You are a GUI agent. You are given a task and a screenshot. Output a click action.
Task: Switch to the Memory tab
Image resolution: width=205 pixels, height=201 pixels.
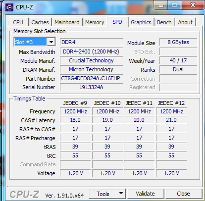pos(95,22)
